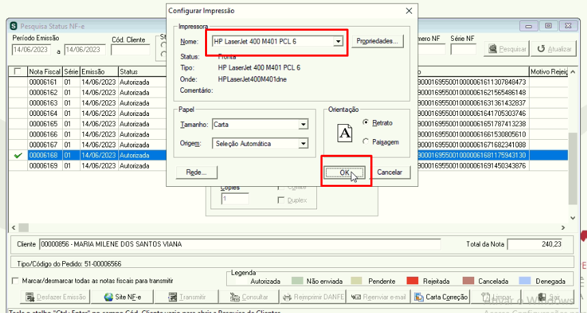Click the Transmitir icon button
587x313 pixels.
pos(173,297)
